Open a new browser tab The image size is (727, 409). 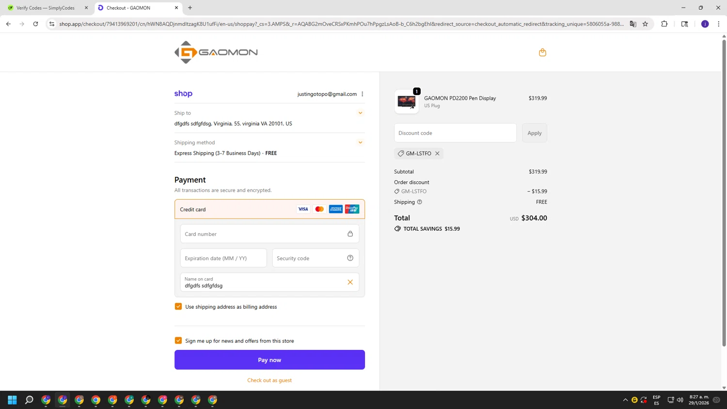(190, 8)
